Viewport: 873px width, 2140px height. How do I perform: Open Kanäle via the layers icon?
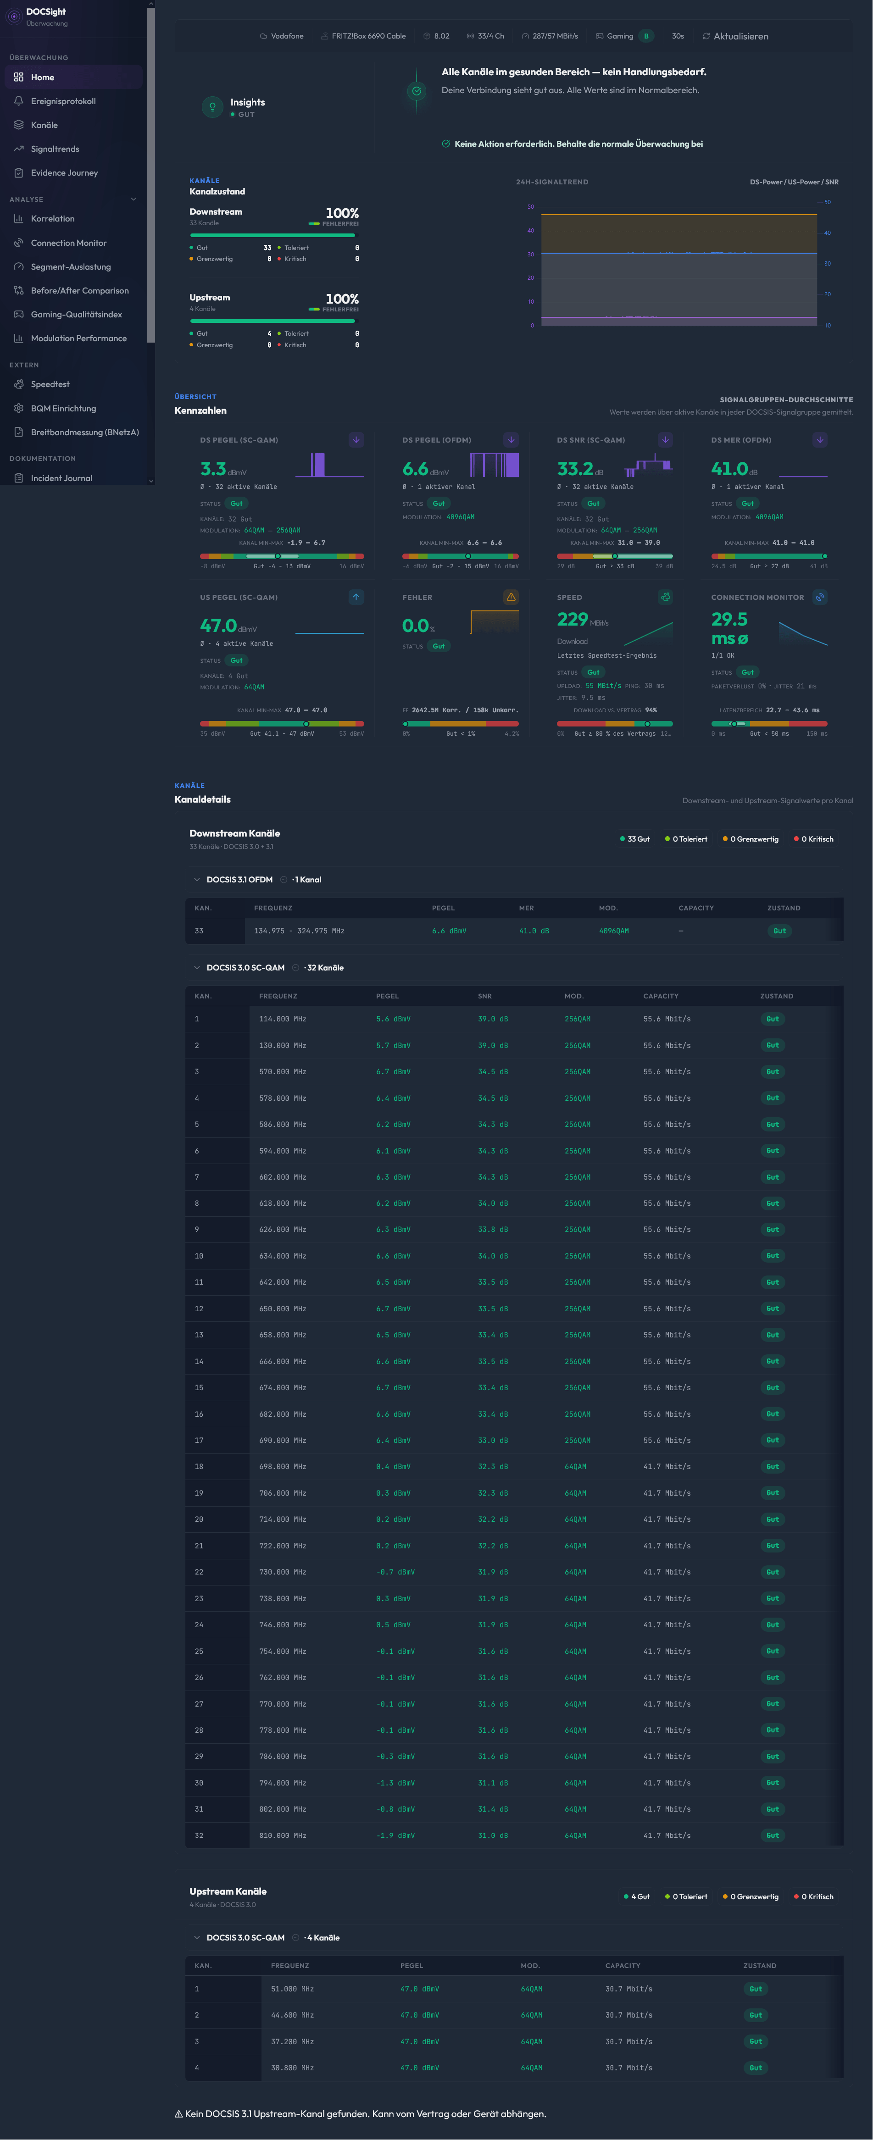(18, 125)
